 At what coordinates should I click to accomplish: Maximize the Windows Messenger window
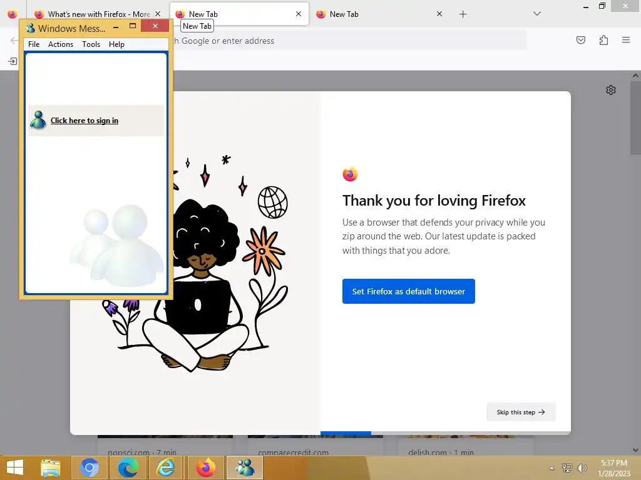[x=133, y=26]
